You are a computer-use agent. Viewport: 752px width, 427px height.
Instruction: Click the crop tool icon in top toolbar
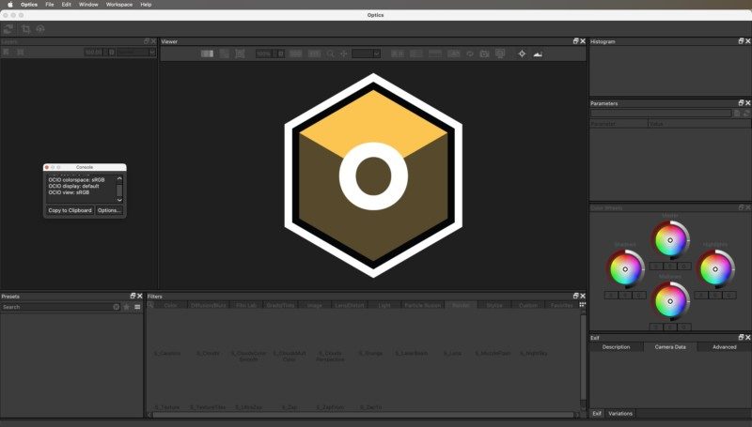pyautogui.click(x=26, y=29)
